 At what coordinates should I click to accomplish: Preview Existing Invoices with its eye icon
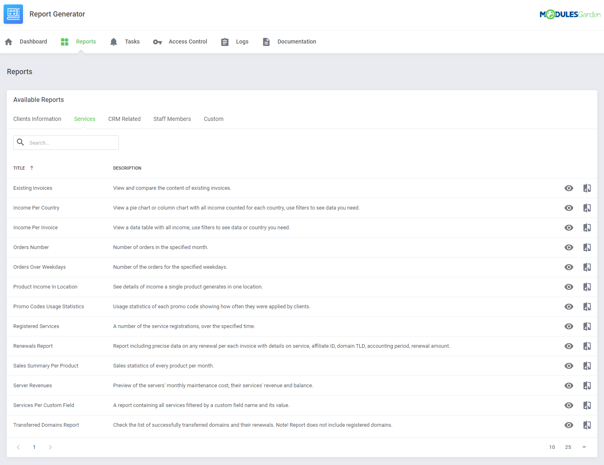pyautogui.click(x=569, y=188)
